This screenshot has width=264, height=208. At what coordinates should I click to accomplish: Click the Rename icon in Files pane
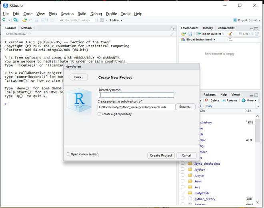[224, 101]
